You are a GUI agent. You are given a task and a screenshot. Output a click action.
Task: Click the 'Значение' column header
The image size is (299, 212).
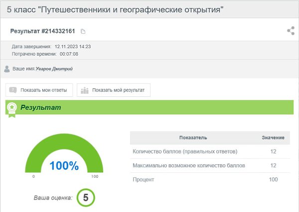(273, 138)
